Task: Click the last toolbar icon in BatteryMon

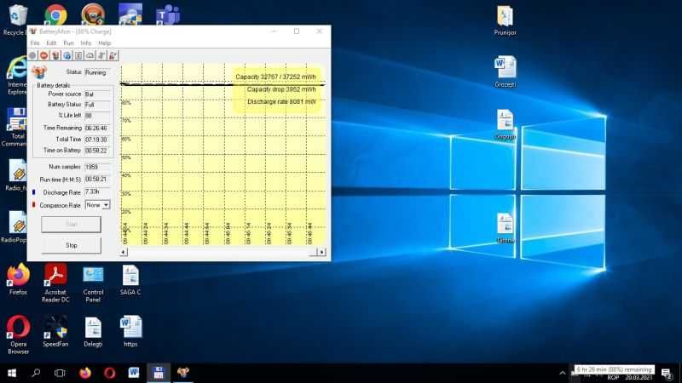Action: 113,55
